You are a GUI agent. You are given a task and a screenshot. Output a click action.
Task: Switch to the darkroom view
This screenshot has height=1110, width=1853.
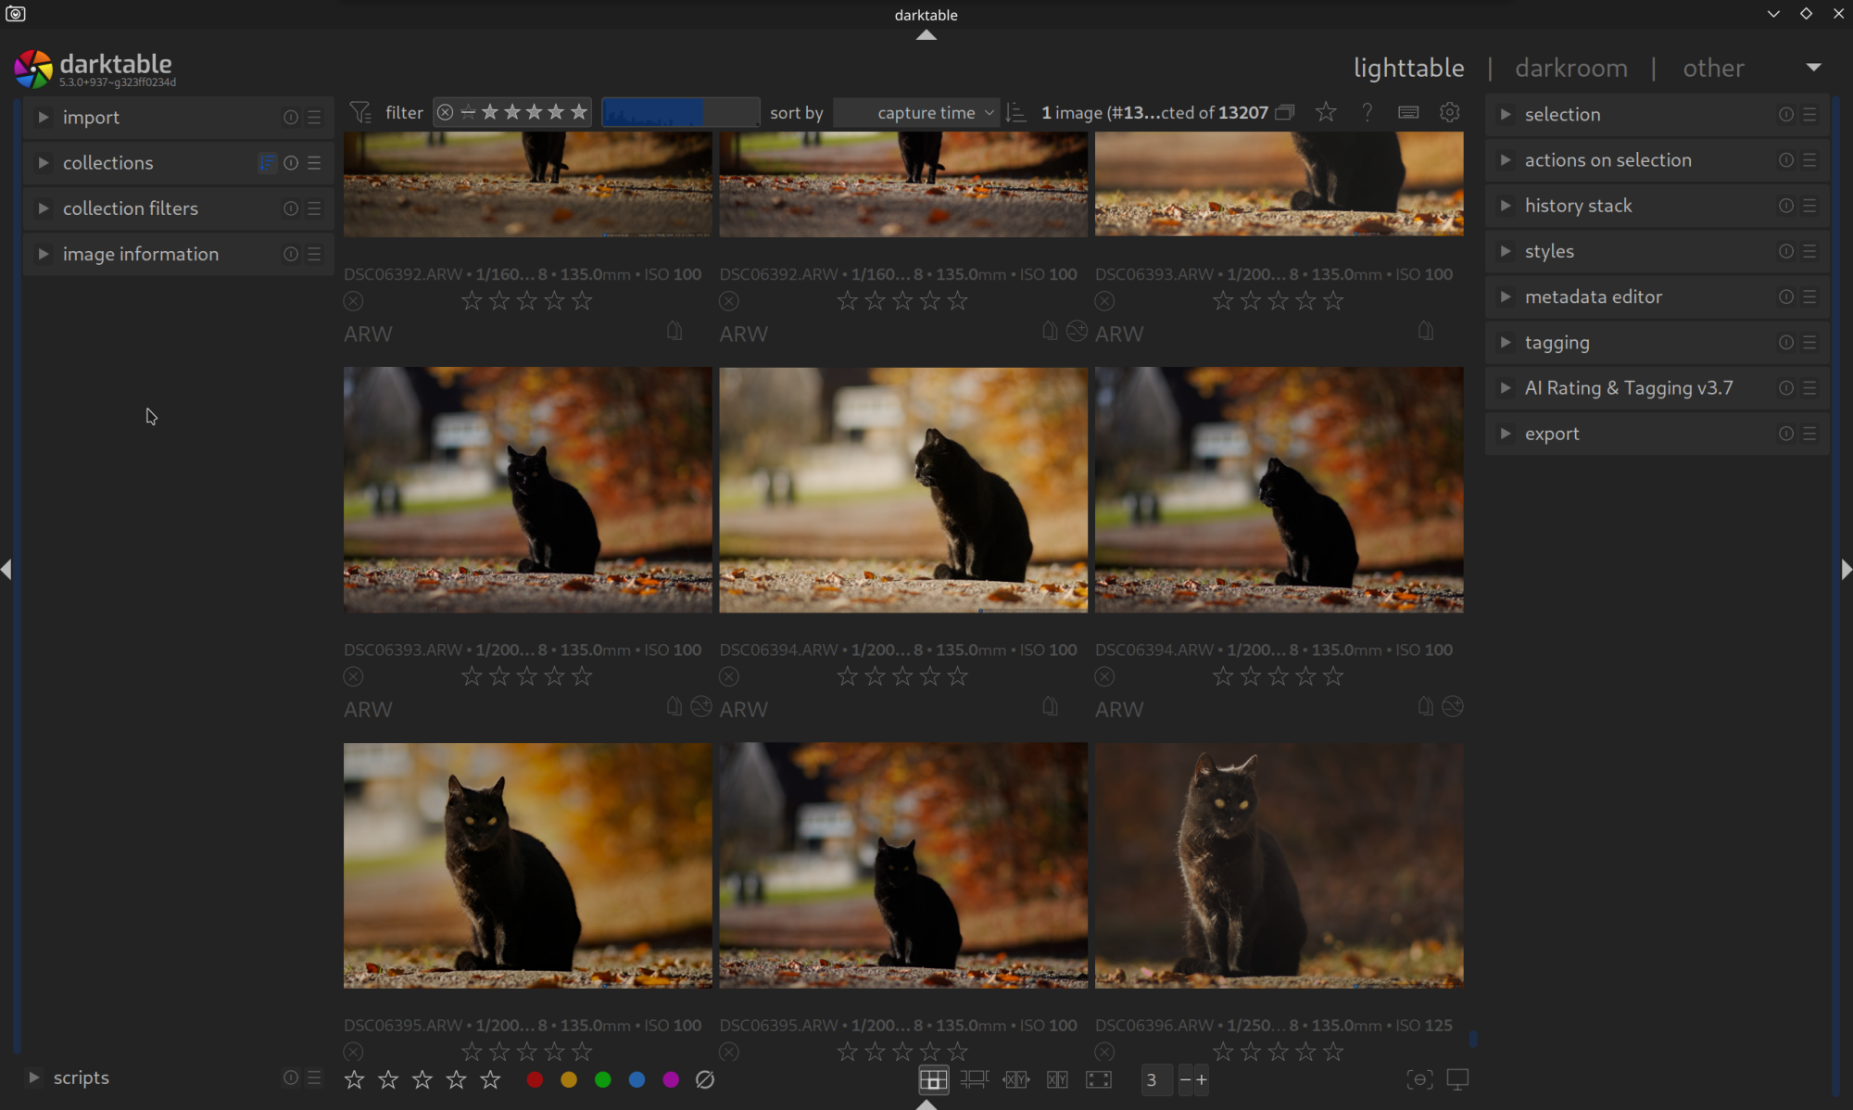pyautogui.click(x=1571, y=68)
